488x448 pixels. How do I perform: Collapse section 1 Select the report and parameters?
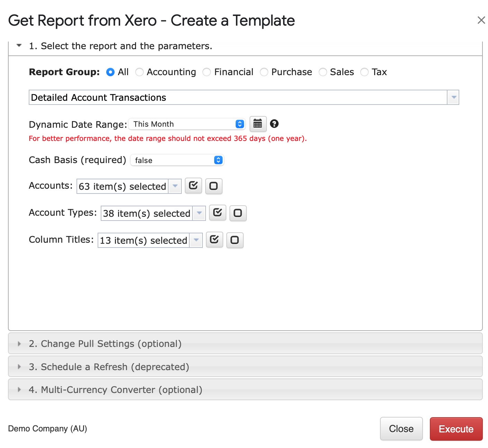245,46
